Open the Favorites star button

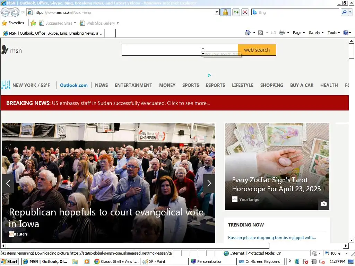coord(13,23)
